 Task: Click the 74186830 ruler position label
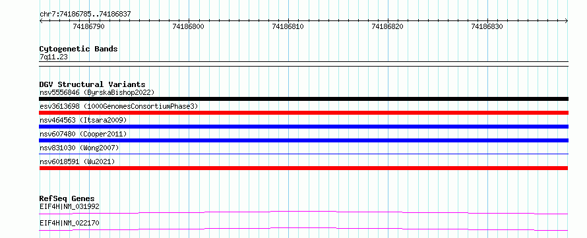[x=487, y=26]
